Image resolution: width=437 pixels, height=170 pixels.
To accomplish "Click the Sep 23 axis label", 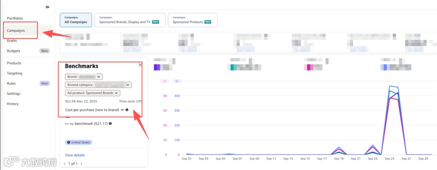I will pos(372,159).
